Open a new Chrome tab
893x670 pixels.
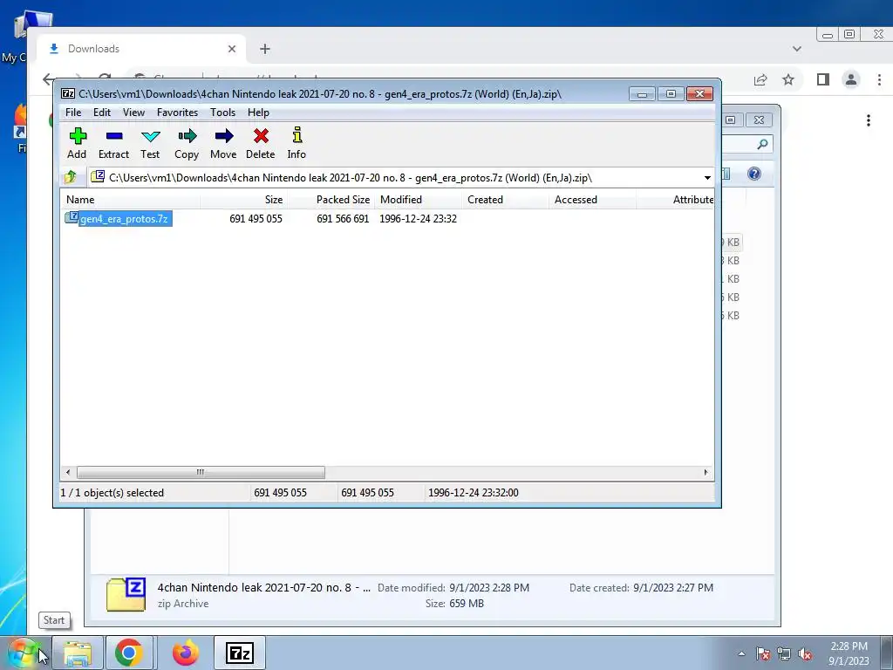pos(265,49)
